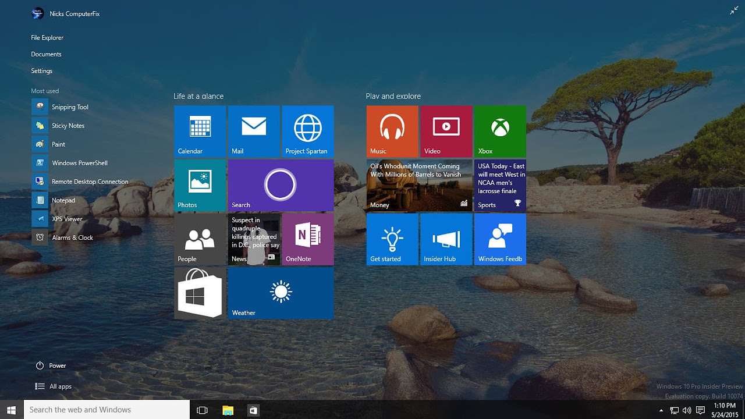Open the Mail tile
Screen dimensions: 745x419
pos(254,132)
